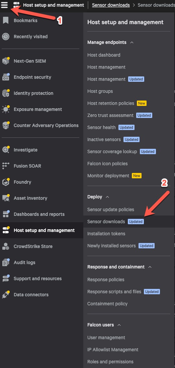Click the Foundry icon

6,182
